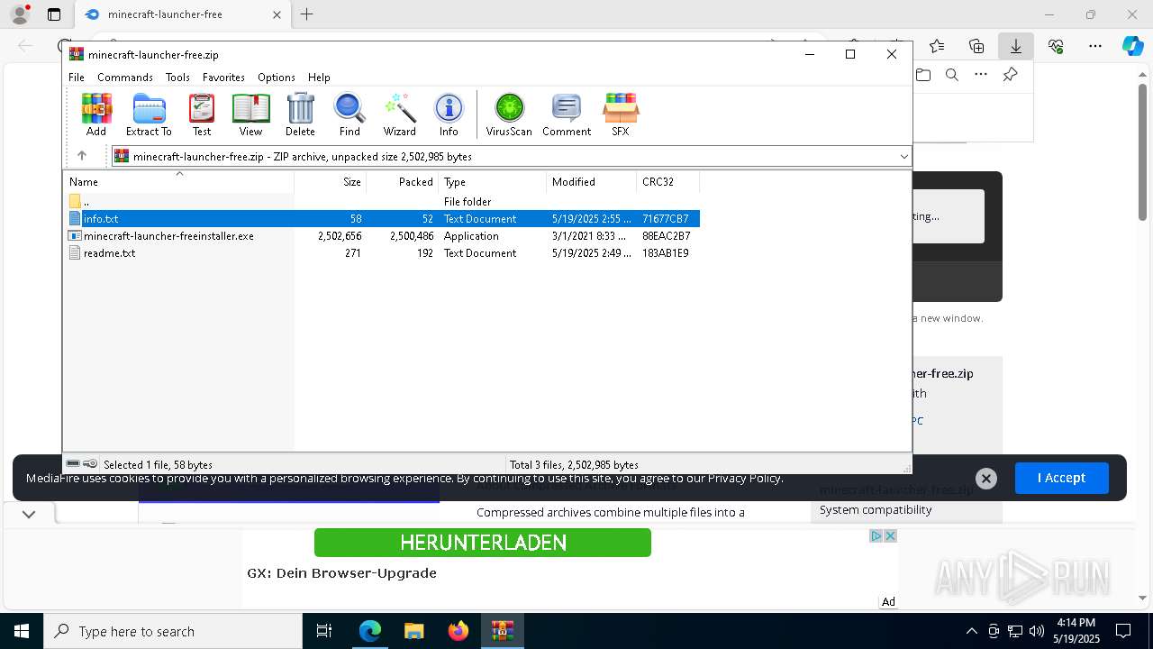Open File Explorer from taskbar
This screenshot has height=649, width=1153.
point(413,631)
